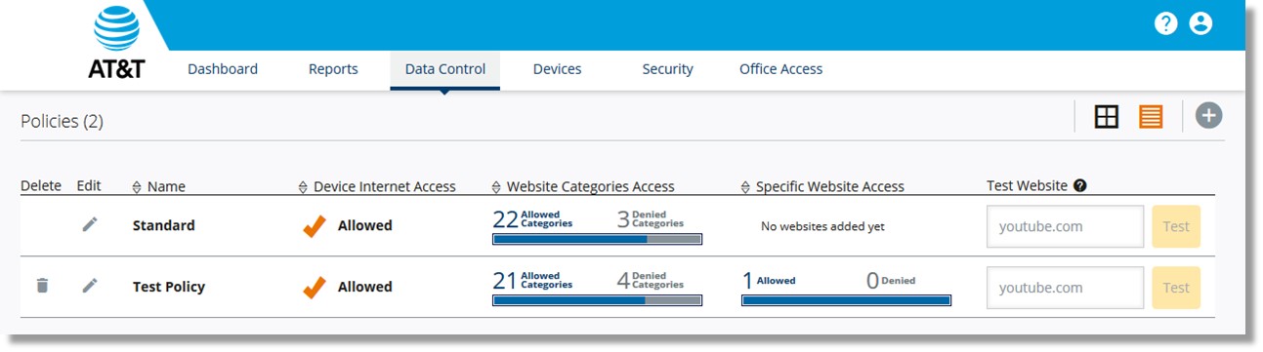1263x352 pixels.
Task: Edit the Test Policy pencil icon
Action: pos(90,286)
